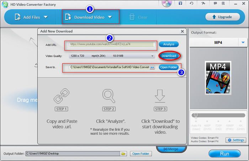This screenshot has height=161, width=249.
Task: Click the STEP 3 download arrow icon
Action: 160,96
